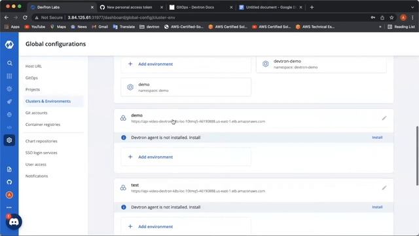
Task: Open the browser share icon
Action: pos(382,18)
